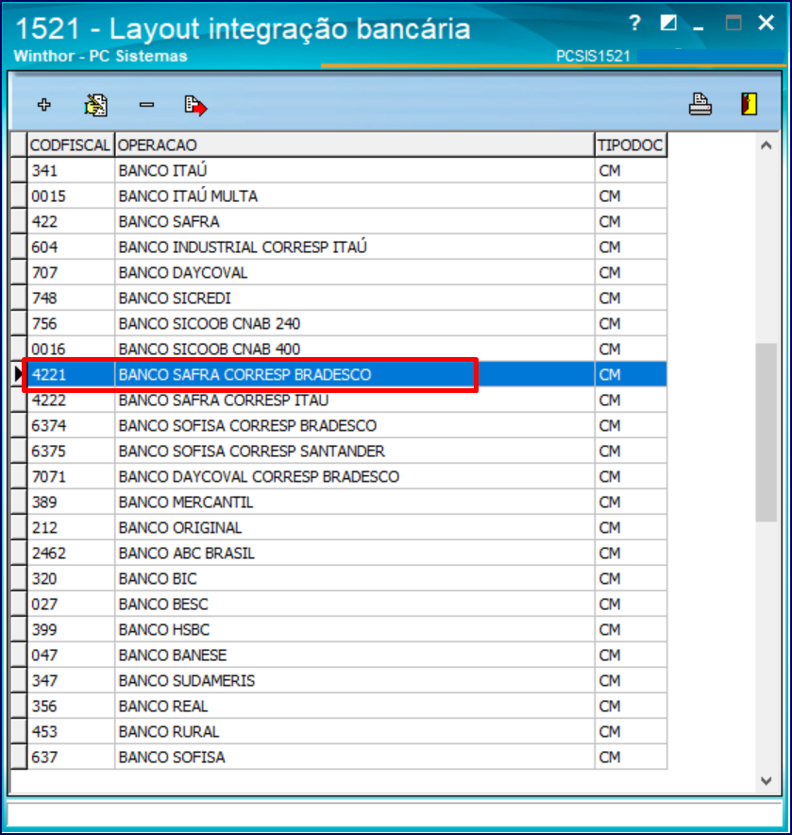
Task: Click the scrollbar down arrow
Action: coord(766,780)
